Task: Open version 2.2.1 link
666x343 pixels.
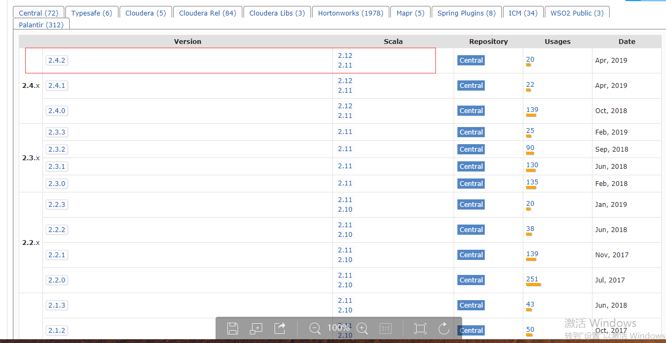Action: 57,255
